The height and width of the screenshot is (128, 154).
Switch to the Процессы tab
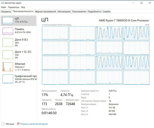[6, 12]
